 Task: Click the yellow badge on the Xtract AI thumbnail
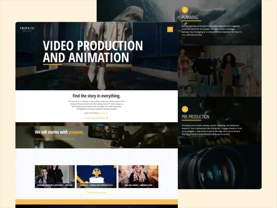(115, 166)
